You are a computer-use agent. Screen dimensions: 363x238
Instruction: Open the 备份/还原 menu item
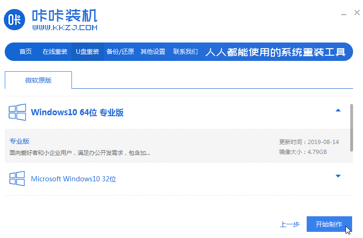(x=120, y=52)
